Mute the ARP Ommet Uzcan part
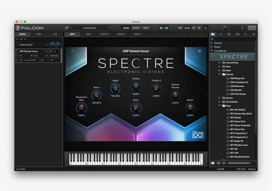 [x=55, y=51]
